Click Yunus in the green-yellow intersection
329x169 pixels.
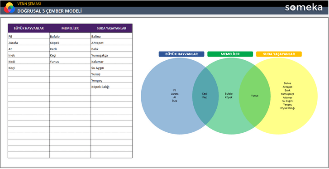[x=255, y=96]
